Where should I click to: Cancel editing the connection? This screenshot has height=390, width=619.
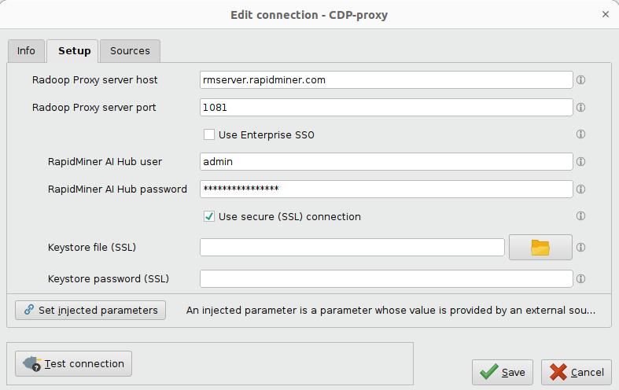point(577,372)
